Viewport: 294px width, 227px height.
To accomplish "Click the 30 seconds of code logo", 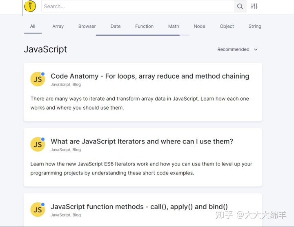I will point(30,6).
